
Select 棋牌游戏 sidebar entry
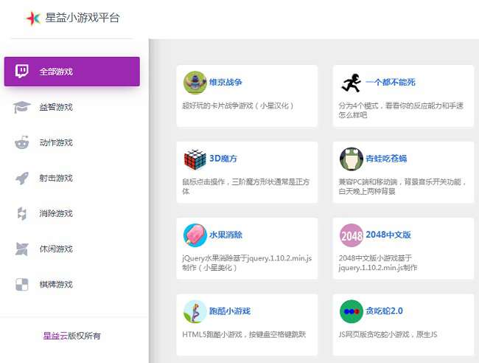[x=56, y=285]
